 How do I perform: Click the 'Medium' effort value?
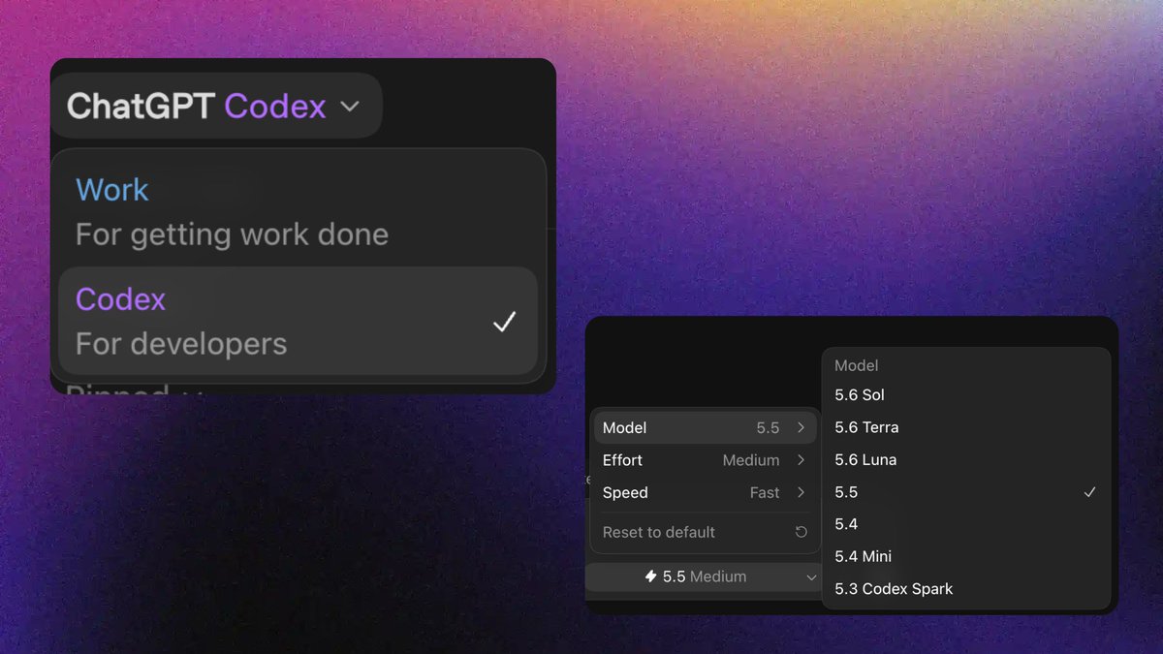pos(751,460)
